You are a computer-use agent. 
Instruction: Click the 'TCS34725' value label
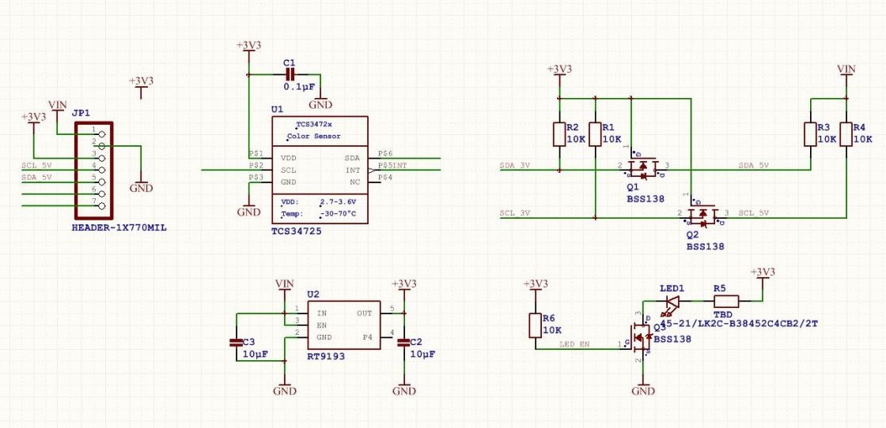tap(297, 231)
